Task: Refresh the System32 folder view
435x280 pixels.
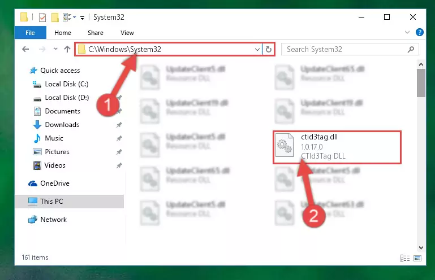Action: click(x=269, y=50)
